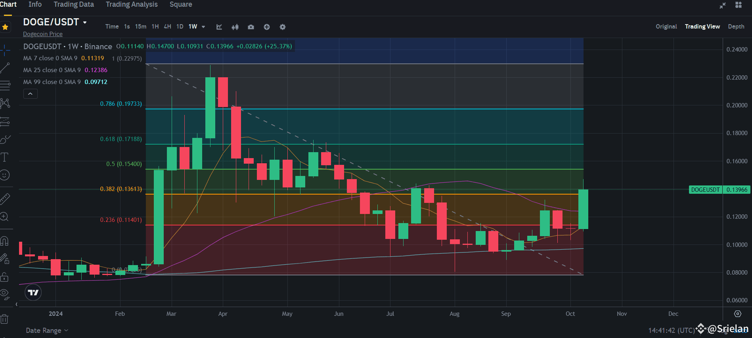
Task: Open the Dogecoin Price link
Action: [x=43, y=34]
